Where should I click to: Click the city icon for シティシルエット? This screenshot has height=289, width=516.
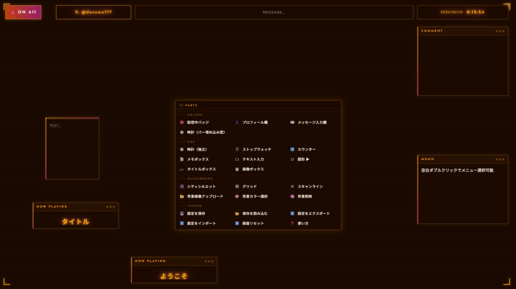(181, 186)
